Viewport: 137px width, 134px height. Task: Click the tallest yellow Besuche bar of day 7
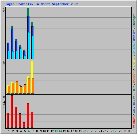coord(32,70)
